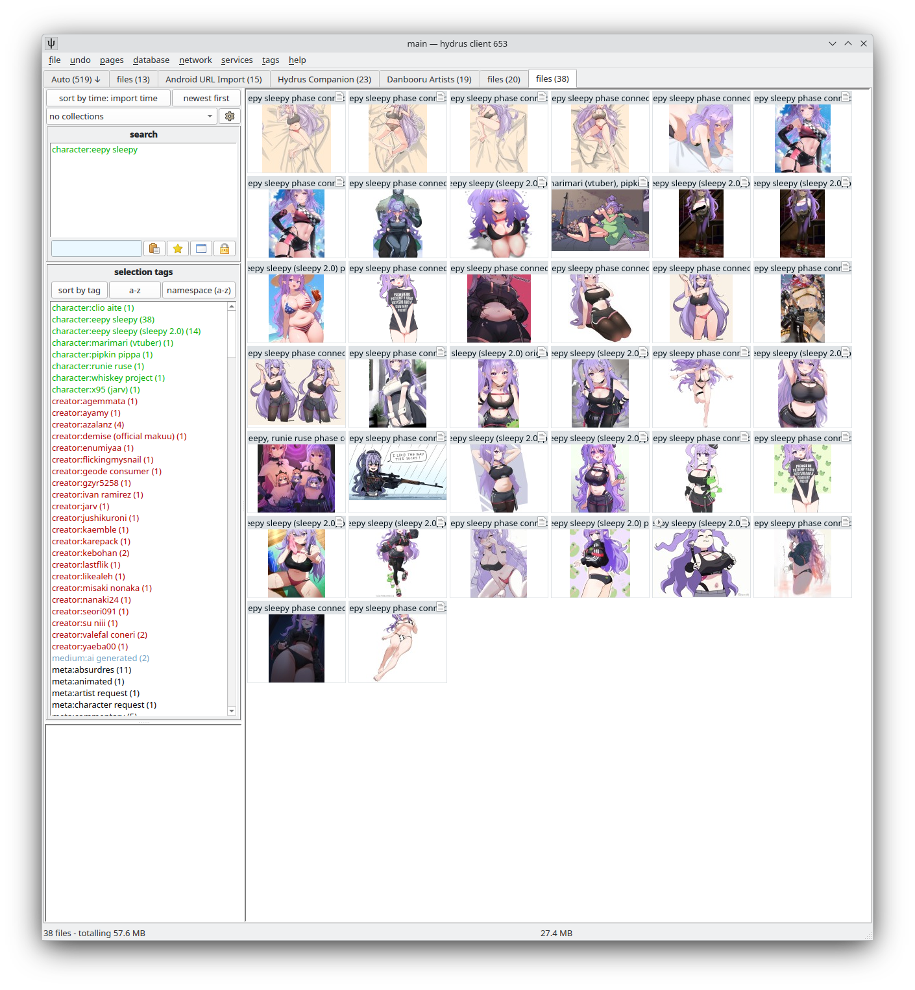915x990 pixels.
Task: Open the 'sort by time: import time' menu
Action: click(108, 98)
